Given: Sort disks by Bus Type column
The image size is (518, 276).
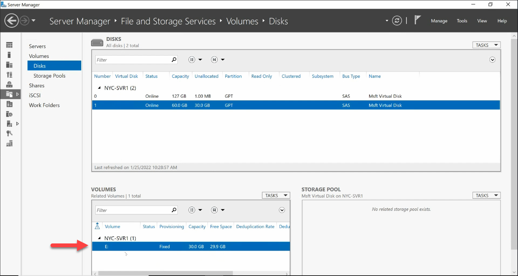Looking at the screenshot, I should point(351,76).
